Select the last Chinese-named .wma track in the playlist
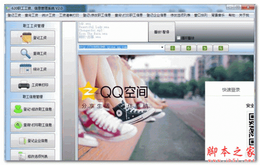Viewport: 260px width, 165px height. pyautogui.click(x=90, y=37)
